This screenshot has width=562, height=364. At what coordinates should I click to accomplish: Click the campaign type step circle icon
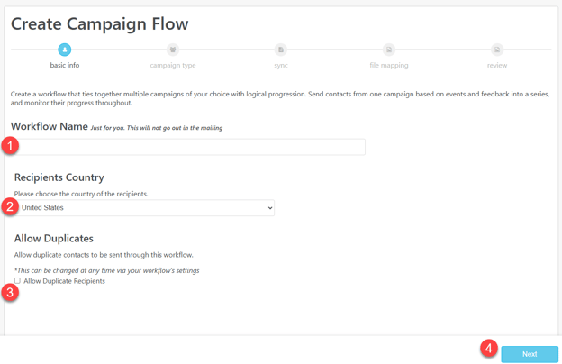point(173,50)
